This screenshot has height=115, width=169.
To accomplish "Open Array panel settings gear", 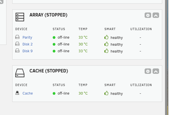I will tap(148, 15).
